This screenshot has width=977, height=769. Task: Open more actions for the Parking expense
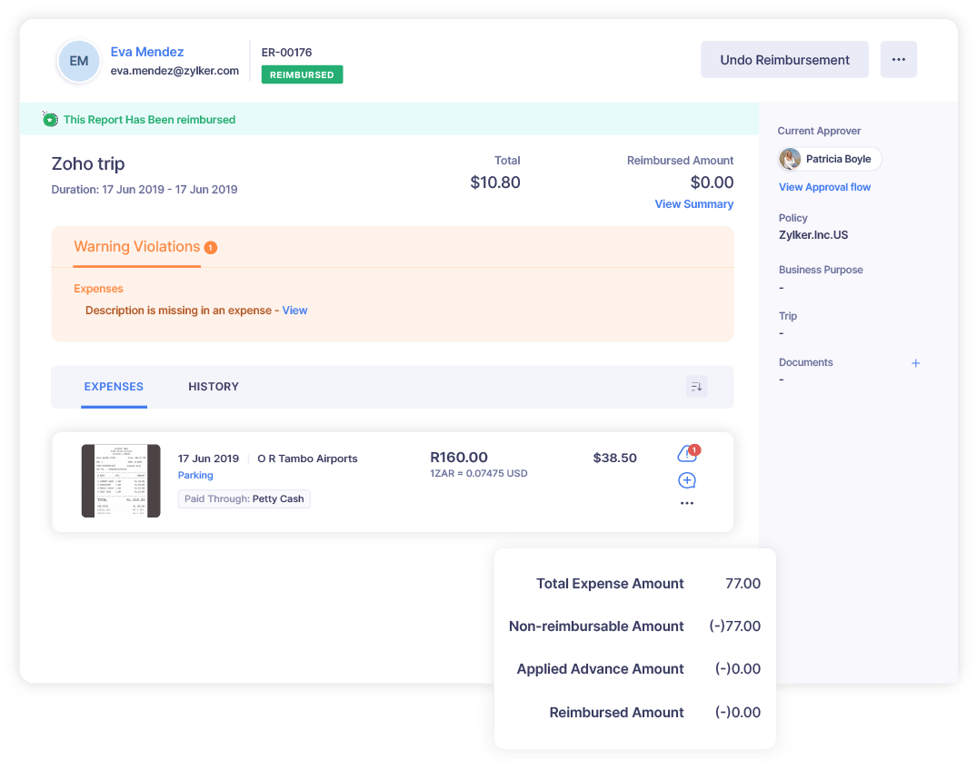[686, 503]
